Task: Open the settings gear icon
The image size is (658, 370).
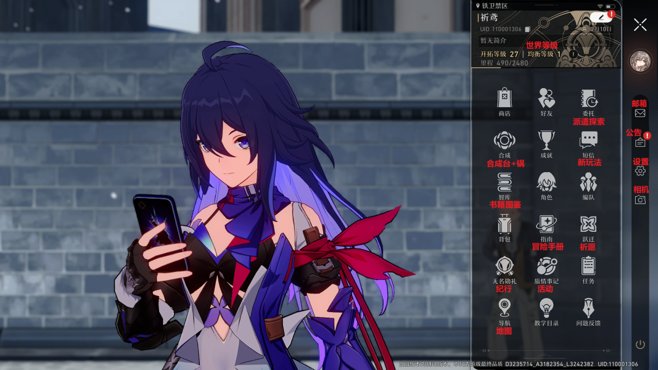Action: tap(640, 171)
